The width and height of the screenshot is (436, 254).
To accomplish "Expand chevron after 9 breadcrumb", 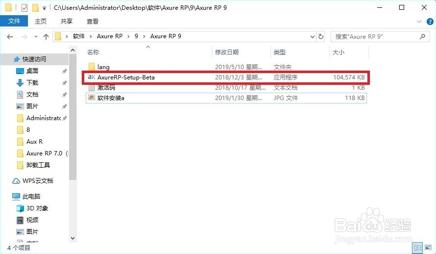I will coord(144,36).
